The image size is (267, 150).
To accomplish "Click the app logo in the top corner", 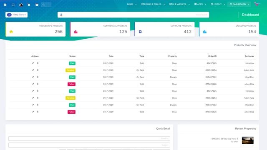I will point(257,4).
